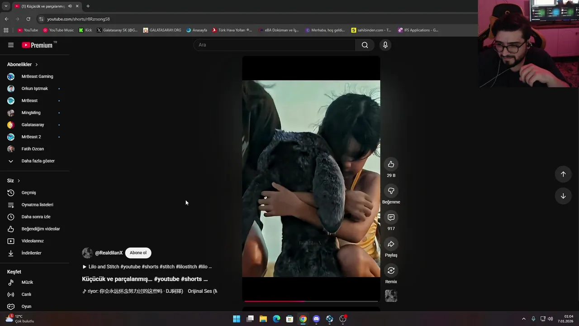This screenshot has height=326, width=579.
Task: Expand the Siz section chevron
Action: [19, 181]
